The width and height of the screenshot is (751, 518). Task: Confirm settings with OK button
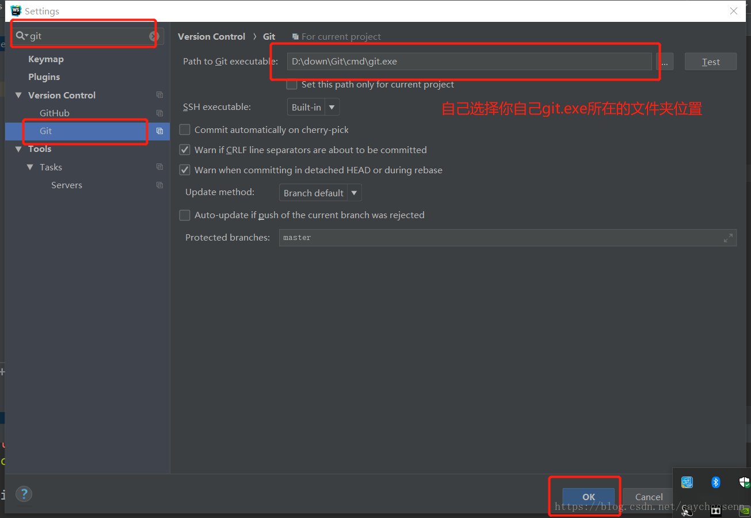pyautogui.click(x=589, y=497)
